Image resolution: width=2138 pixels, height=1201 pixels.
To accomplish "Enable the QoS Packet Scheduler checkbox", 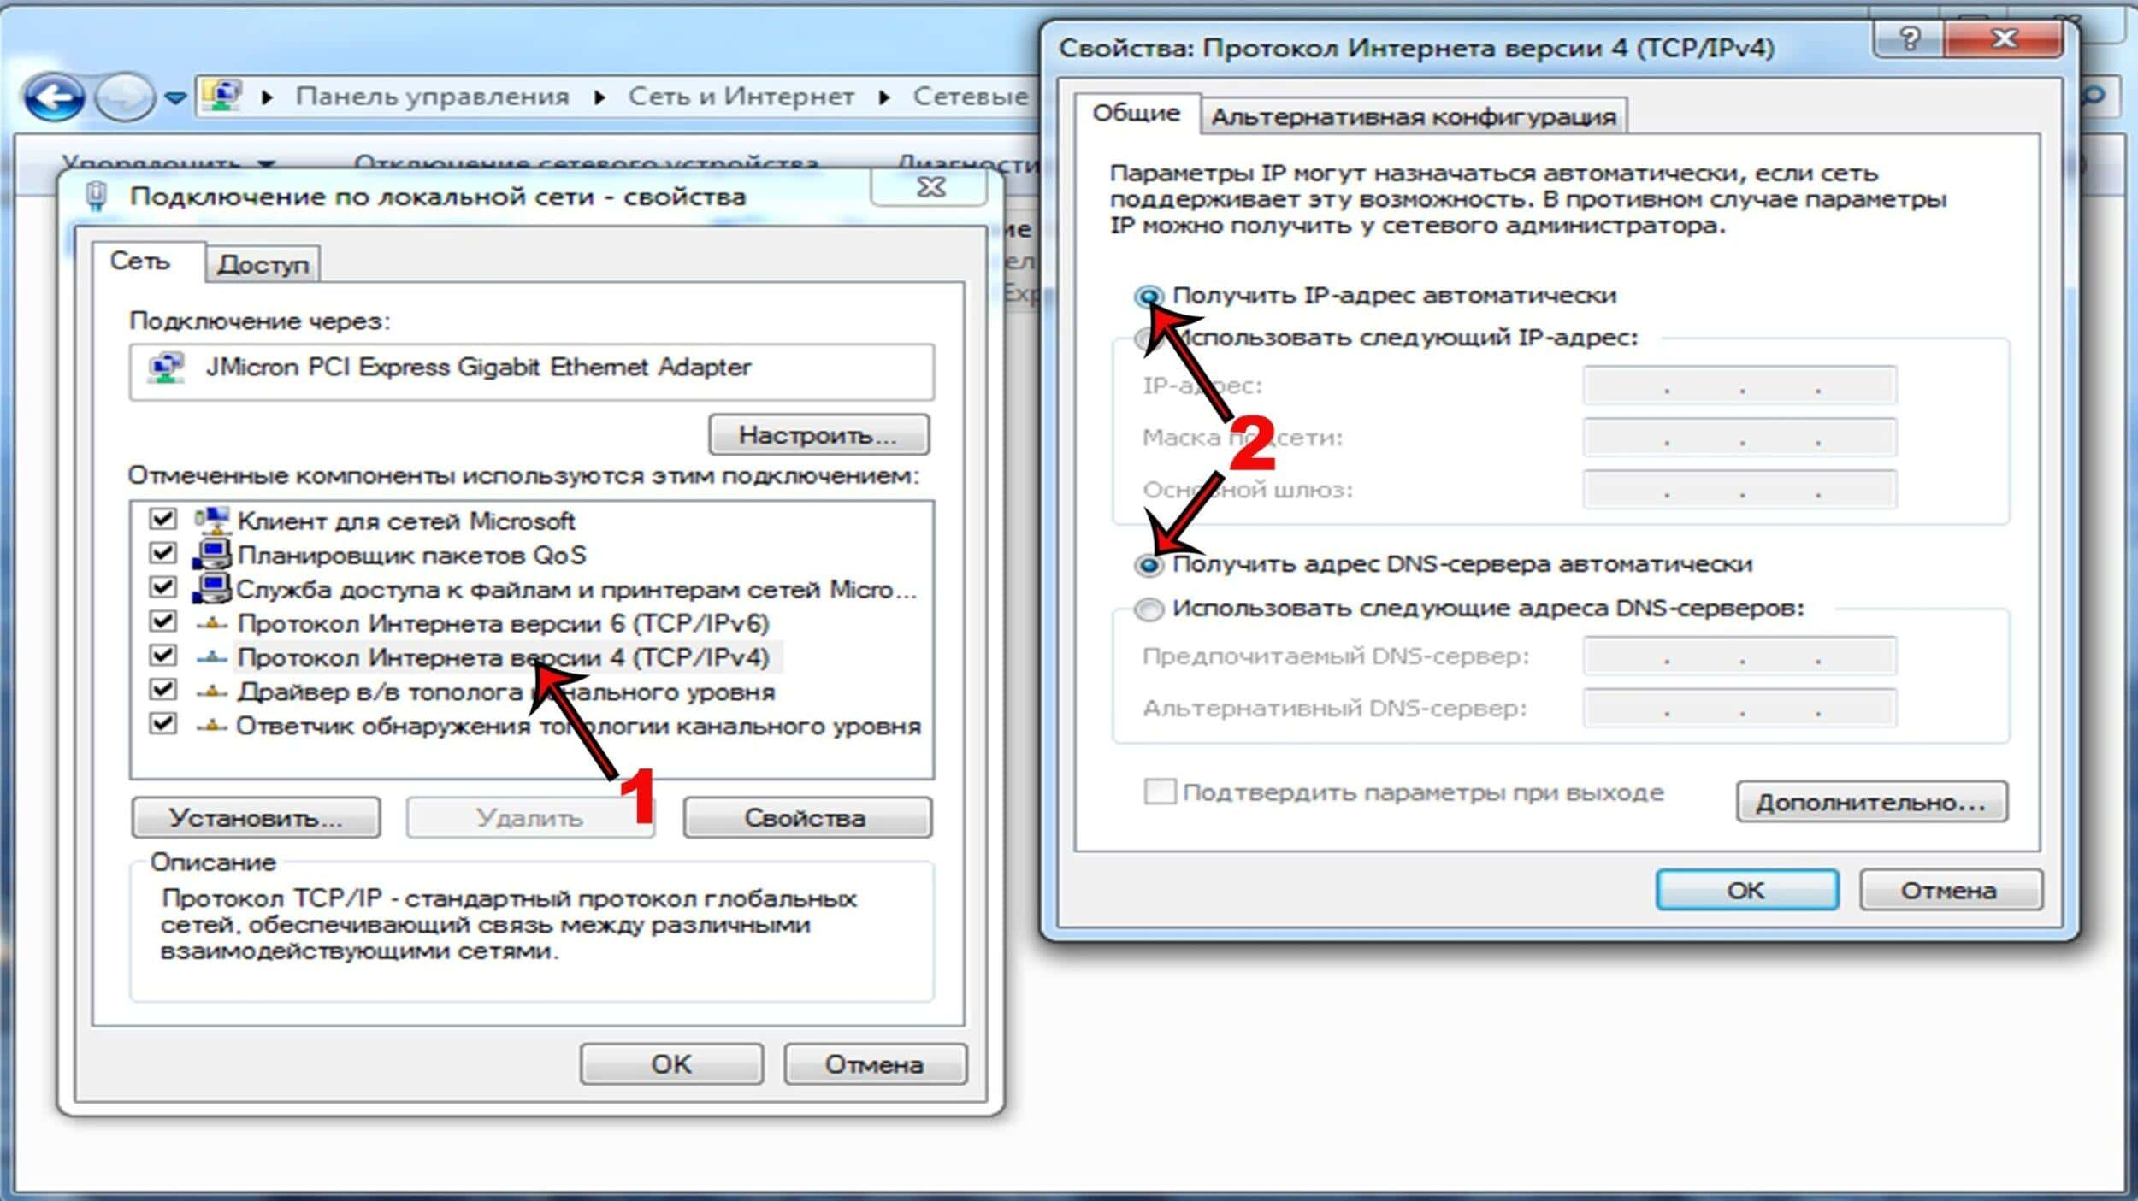I will coord(162,554).
